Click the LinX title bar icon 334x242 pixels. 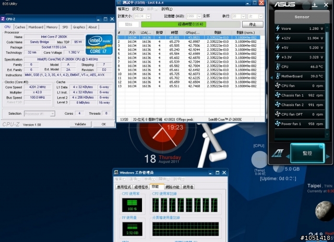point(120,3)
